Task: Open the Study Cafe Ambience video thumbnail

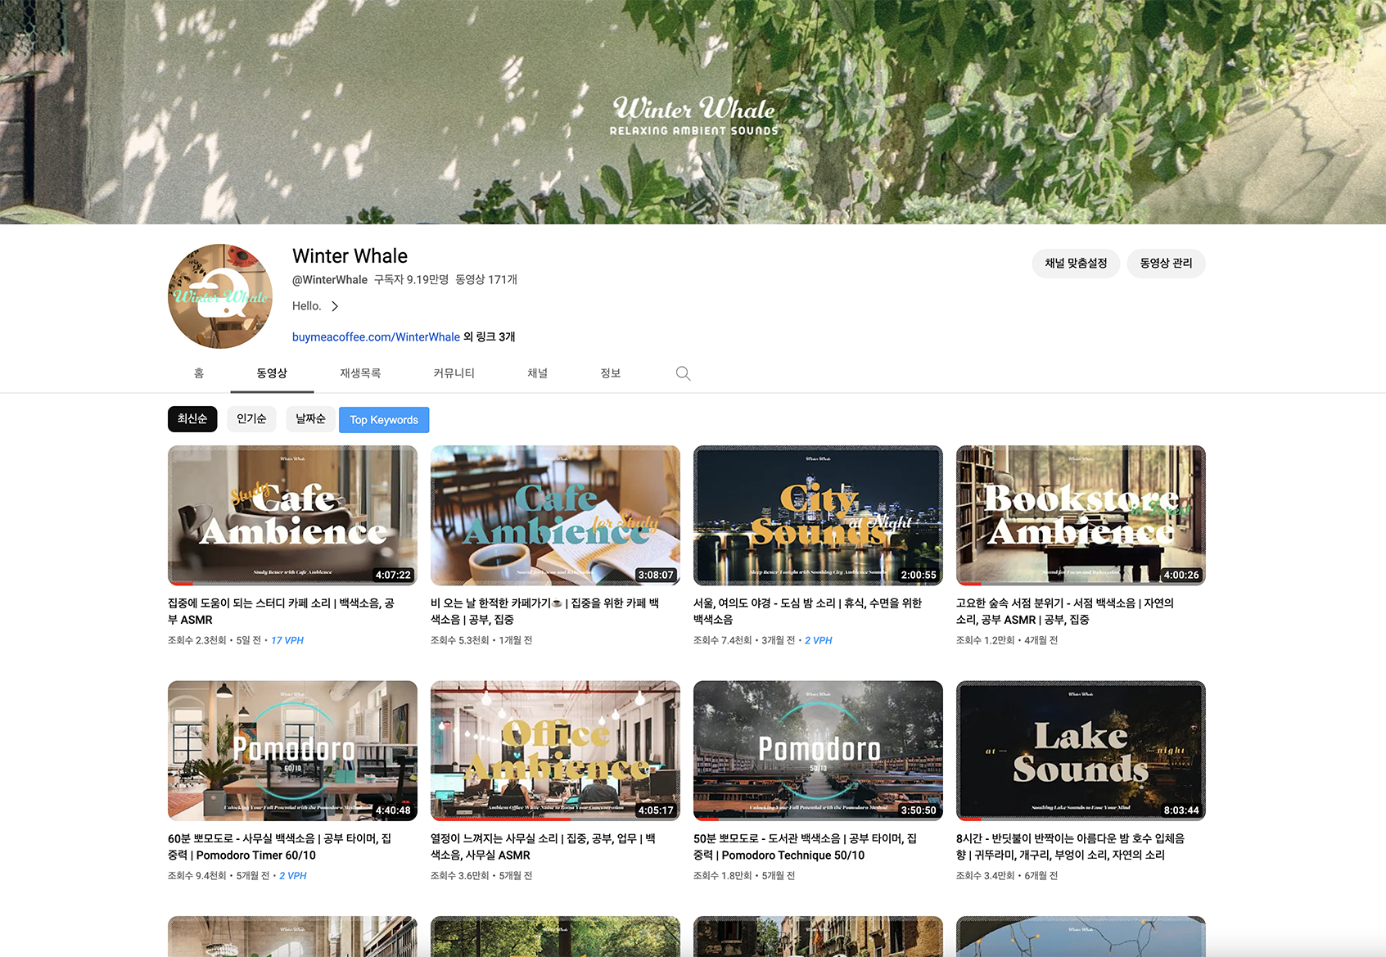Action: pos(292,516)
